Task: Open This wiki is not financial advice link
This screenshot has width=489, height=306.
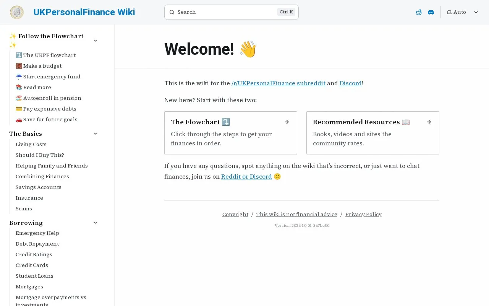Action: click(x=297, y=214)
